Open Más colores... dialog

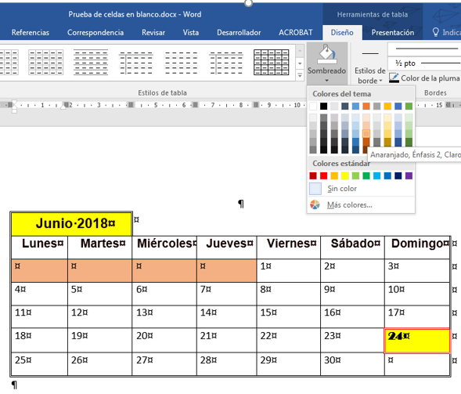[362, 204]
